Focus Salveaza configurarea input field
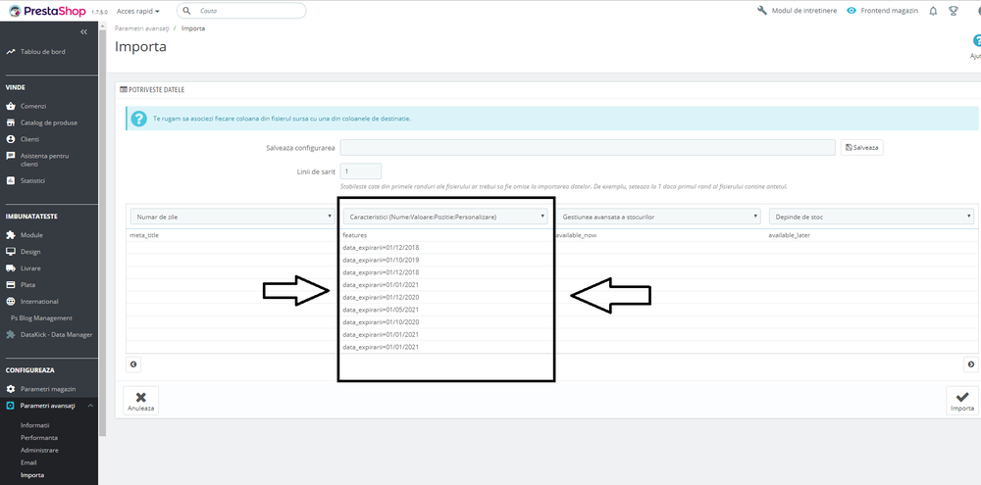Screen dimensions: 981x485 tap(588, 148)
